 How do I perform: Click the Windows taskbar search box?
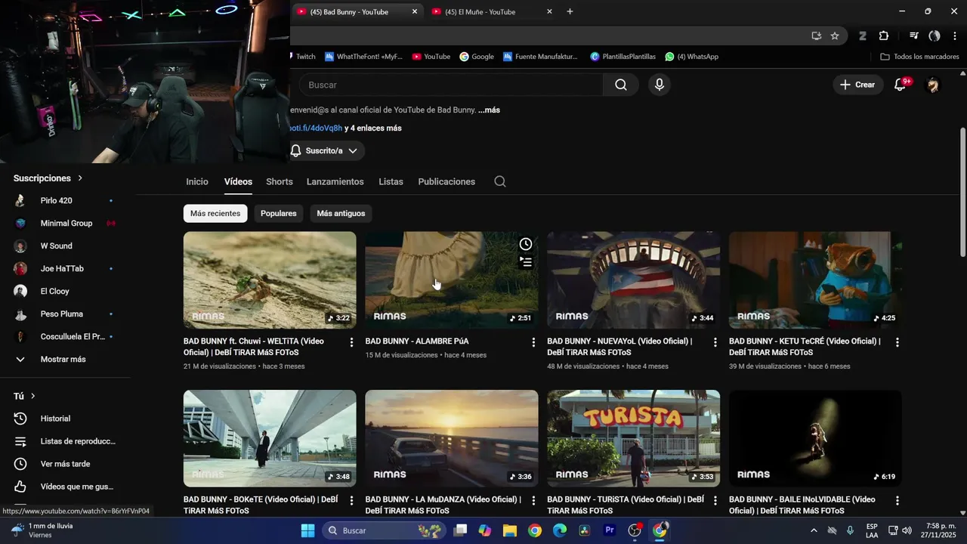383,530
